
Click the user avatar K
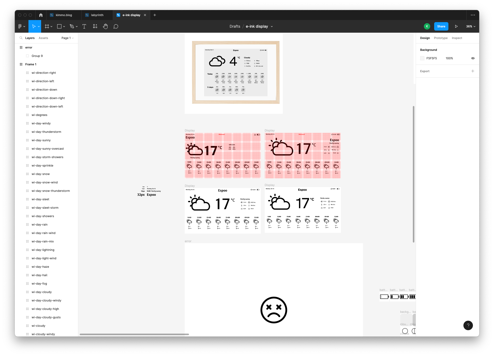(x=427, y=26)
